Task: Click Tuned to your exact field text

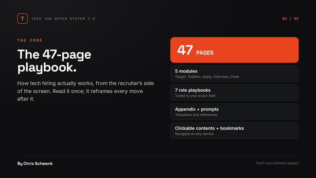Action: (x=195, y=96)
